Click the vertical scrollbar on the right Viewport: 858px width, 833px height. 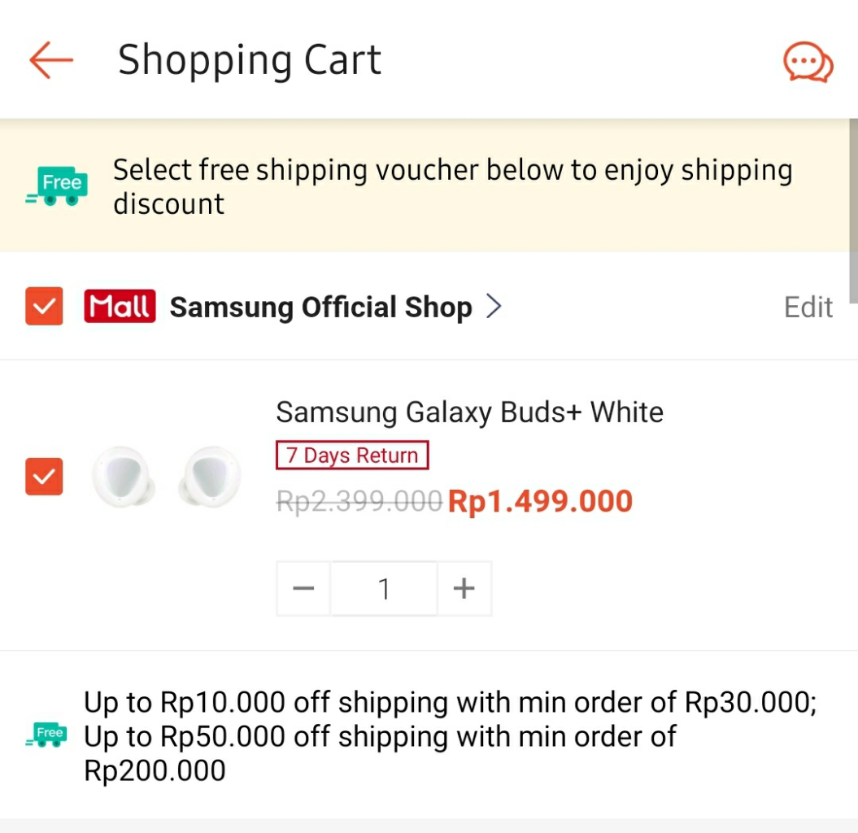point(852,210)
